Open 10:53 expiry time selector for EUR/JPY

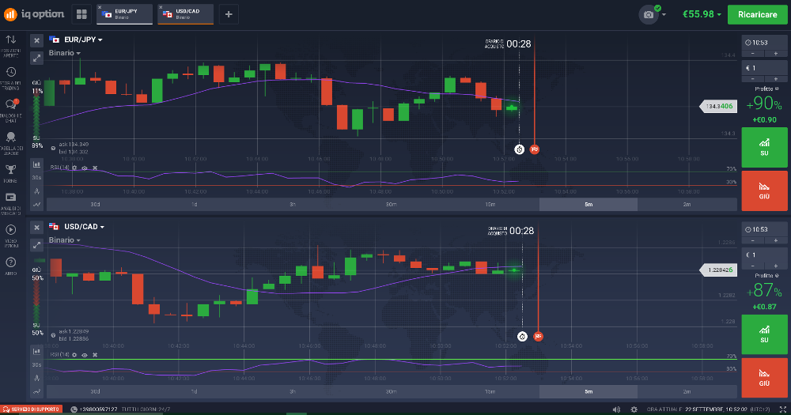pyautogui.click(x=764, y=43)
